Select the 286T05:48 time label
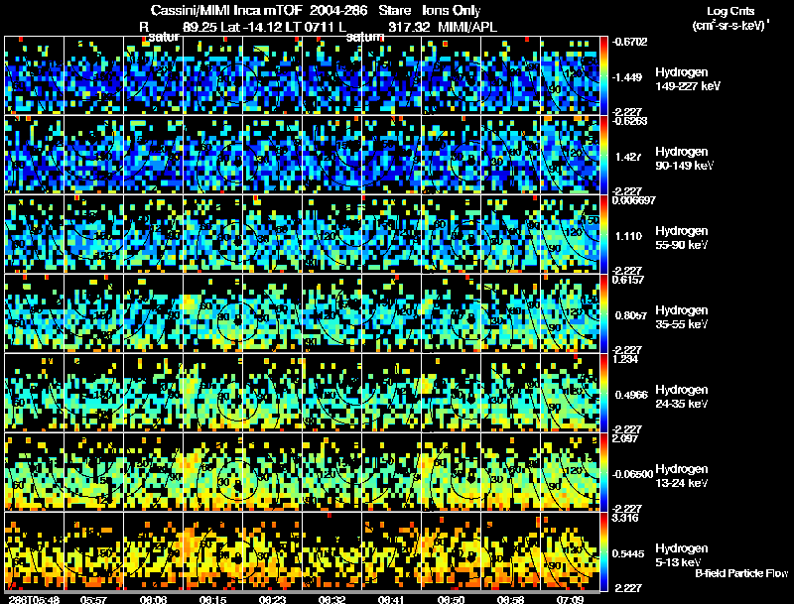This screenshot has width=794, height=604. click(34, 599)
